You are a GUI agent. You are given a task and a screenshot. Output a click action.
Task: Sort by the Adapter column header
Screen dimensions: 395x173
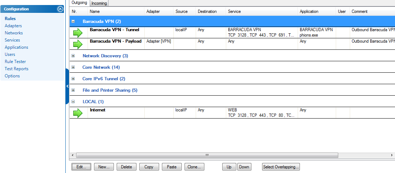coord(159,11)
